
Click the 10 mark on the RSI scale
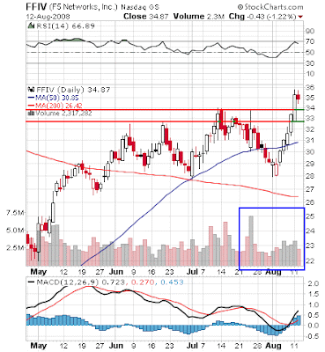click(x=310, y=74)
